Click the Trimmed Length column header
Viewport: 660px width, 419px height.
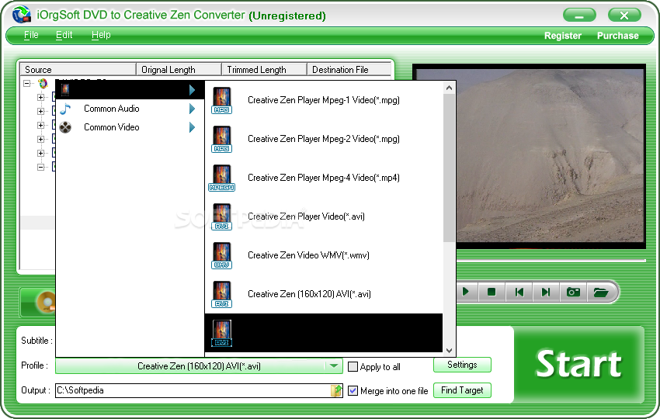click(264, 69)
